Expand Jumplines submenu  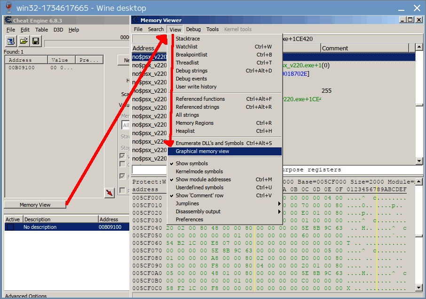(224, 203)
